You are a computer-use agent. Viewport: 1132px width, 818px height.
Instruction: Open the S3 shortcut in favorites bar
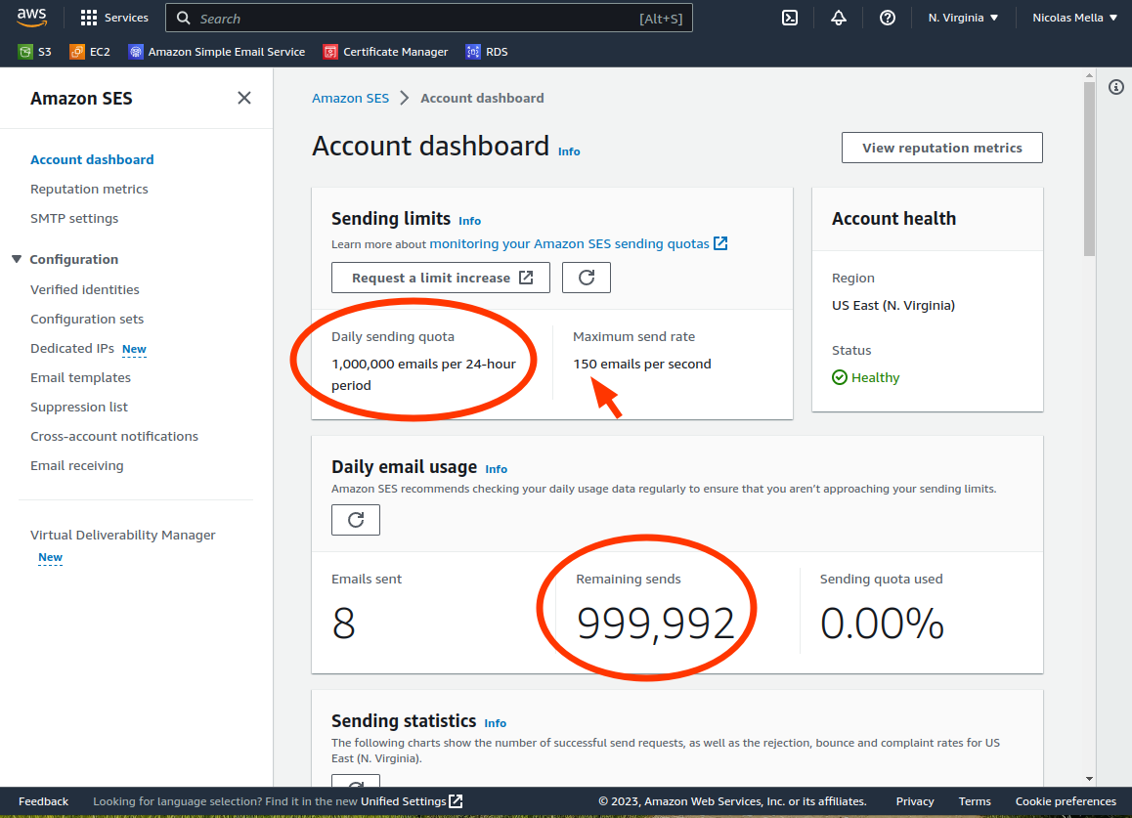35,52
